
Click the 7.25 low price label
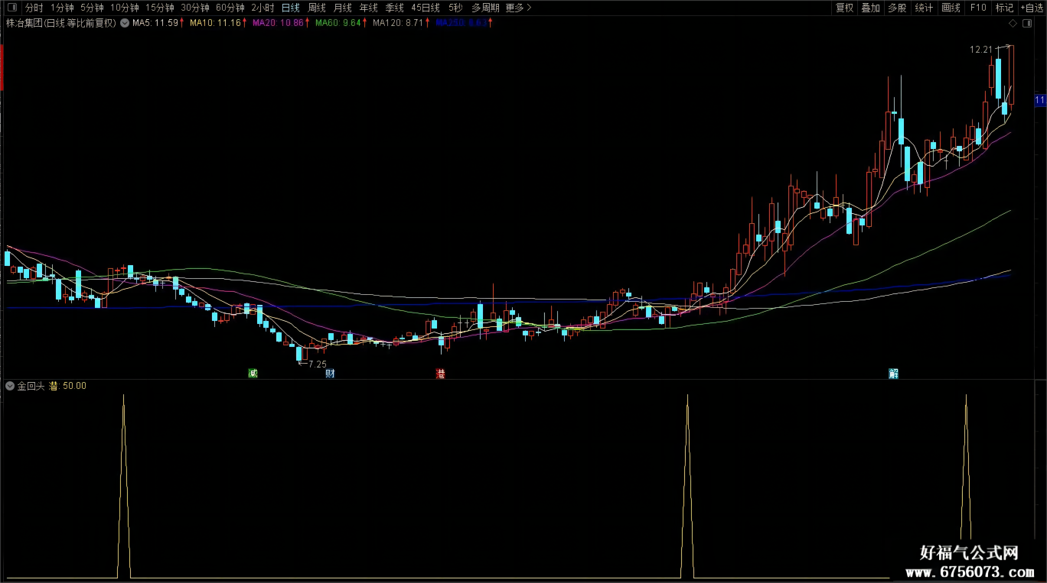click(318, 364)
